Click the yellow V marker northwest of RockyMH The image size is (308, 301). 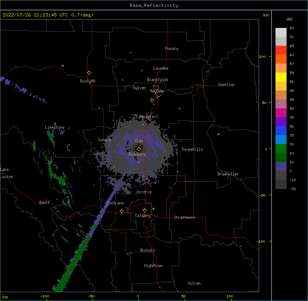point(63,66)
